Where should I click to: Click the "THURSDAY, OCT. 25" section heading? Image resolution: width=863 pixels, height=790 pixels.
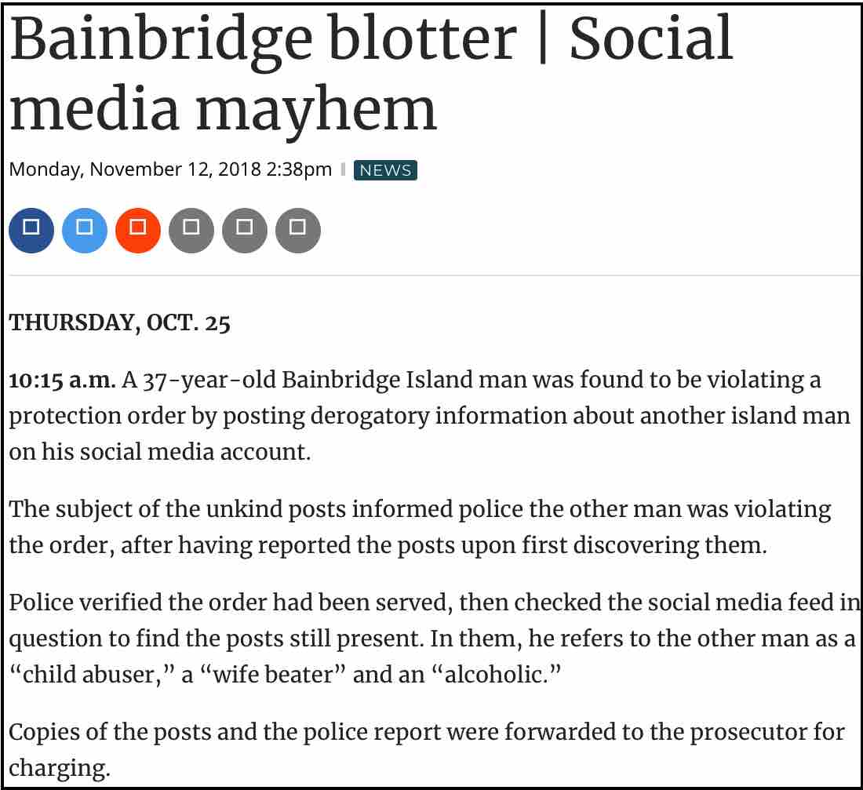point(120,324)
